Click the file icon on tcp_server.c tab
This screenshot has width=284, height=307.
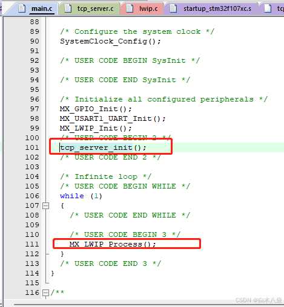[68, 8]
